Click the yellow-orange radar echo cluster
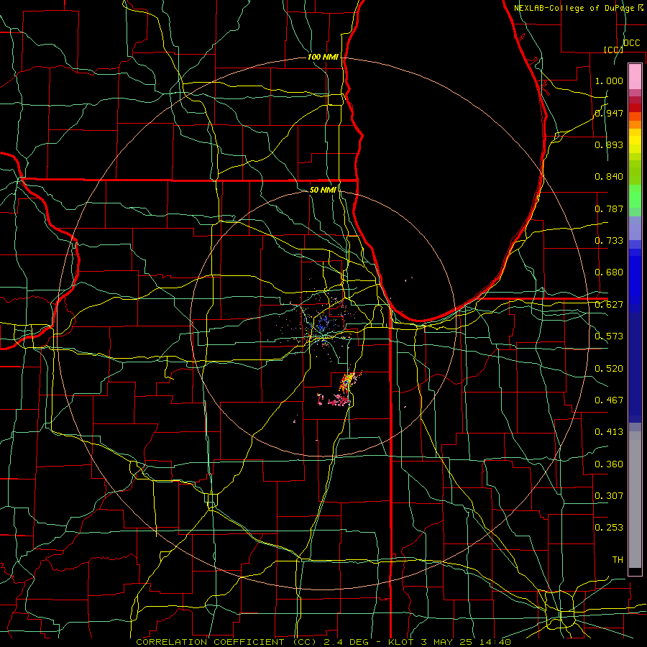 click(x=348, y=382)
